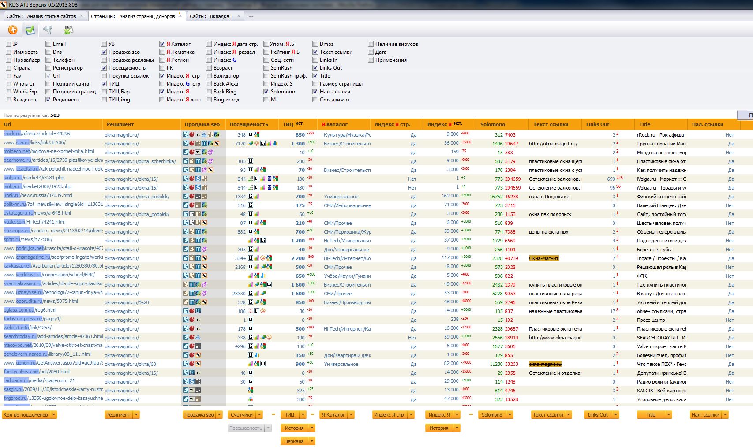
Task: Open the eglass.com.ua/reg6.html link
Action: (30, 310)
